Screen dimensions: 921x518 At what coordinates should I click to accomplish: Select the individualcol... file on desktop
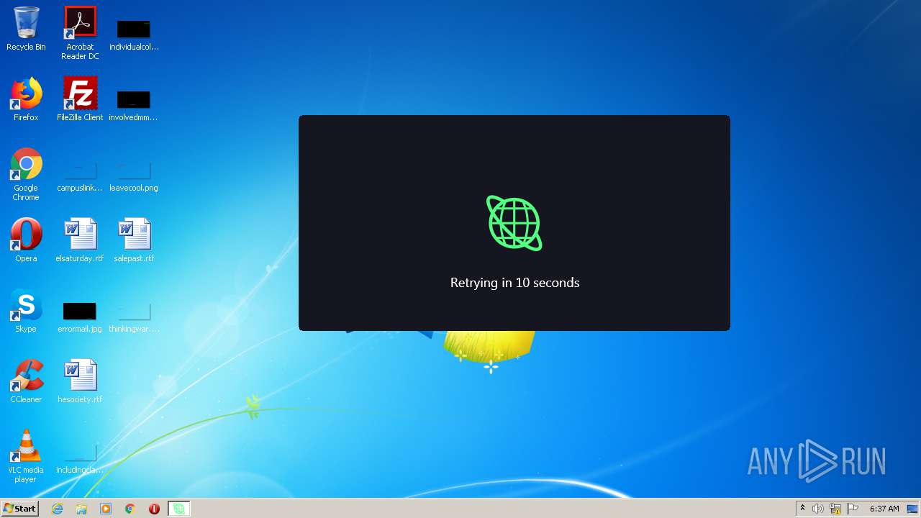[134, 35]
